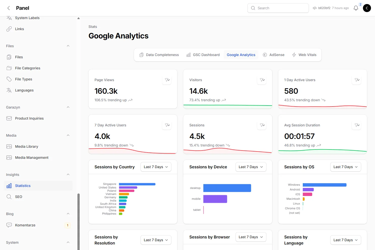This screenshot has height=250, width=375.
Task: Click the Page Views chart icon button
Action: (167, 80)
